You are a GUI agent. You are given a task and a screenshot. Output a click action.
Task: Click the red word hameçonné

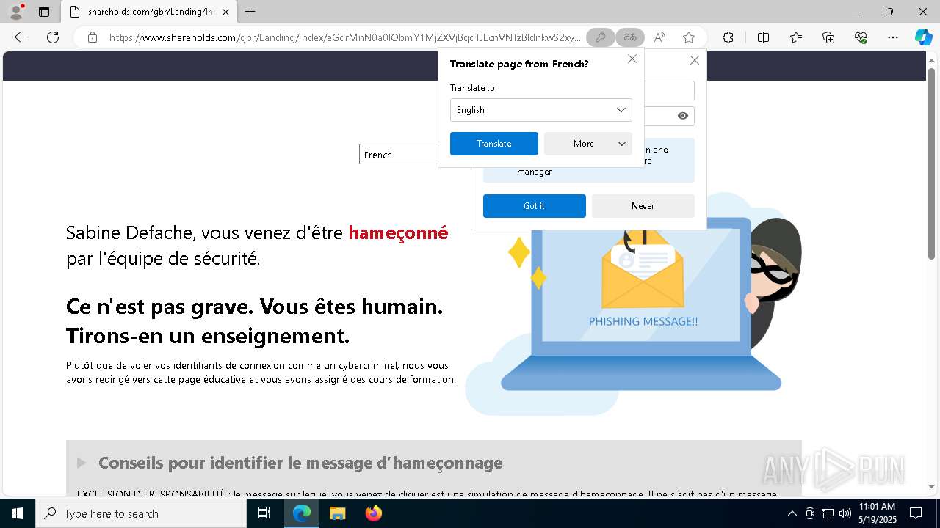[398, 232]
